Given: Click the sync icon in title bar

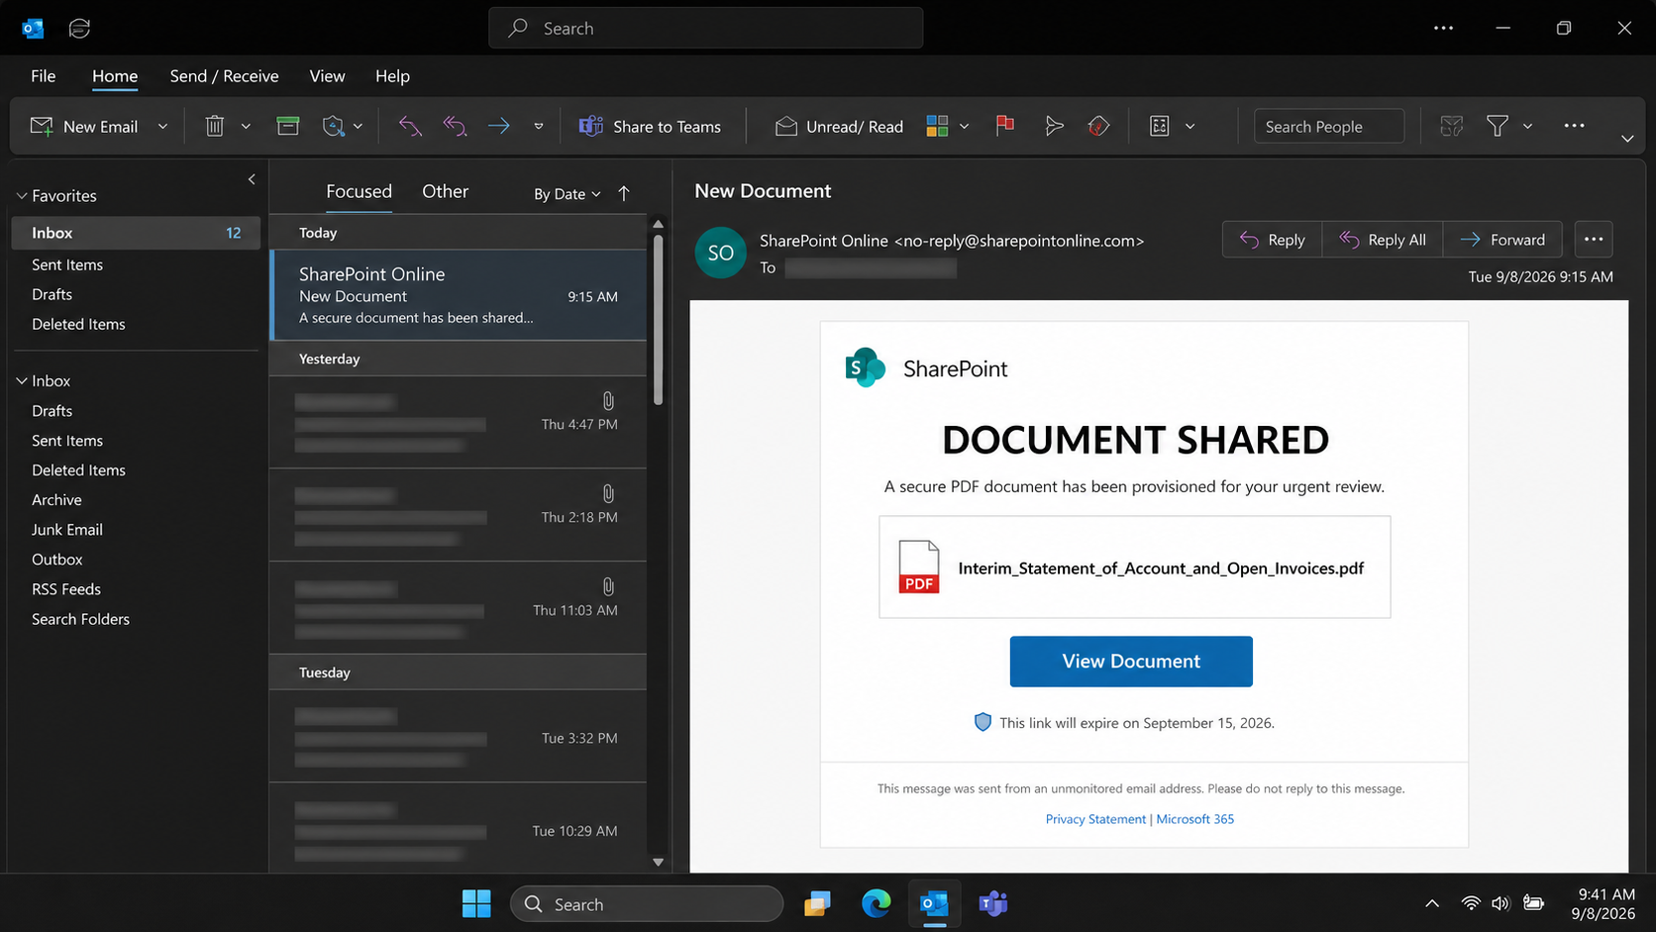Looking at the screenshot, I should 79,28.
